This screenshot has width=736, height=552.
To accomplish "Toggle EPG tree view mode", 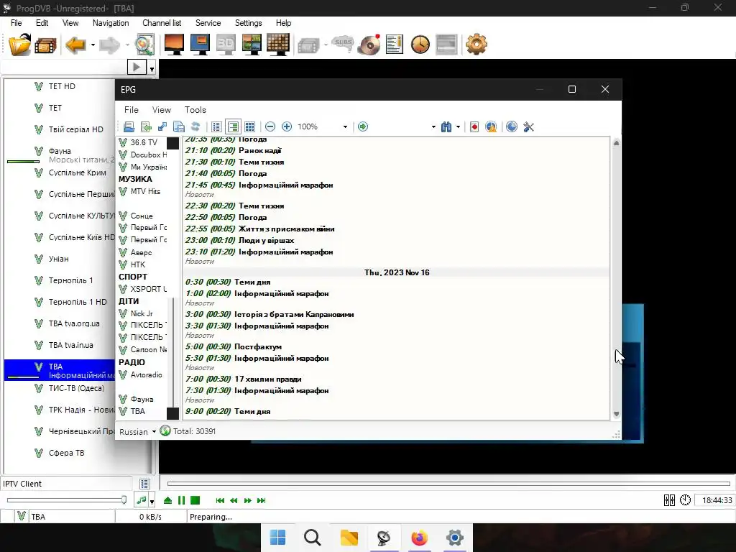I will (x=233, y=126).
